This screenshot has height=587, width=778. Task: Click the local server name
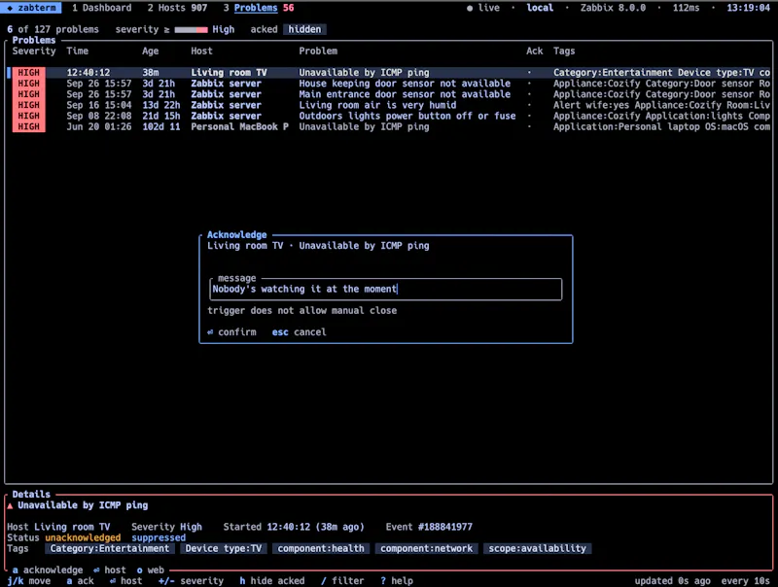coord(540,8)
